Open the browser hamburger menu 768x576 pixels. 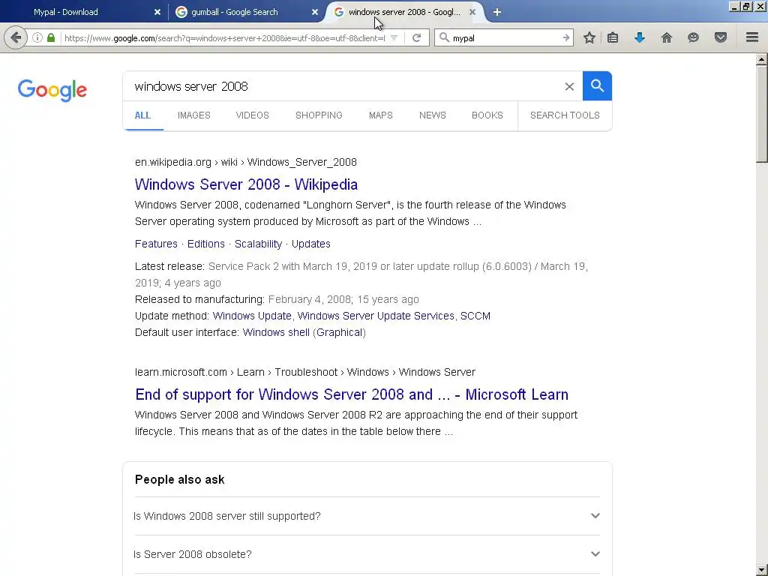[752, 37]
